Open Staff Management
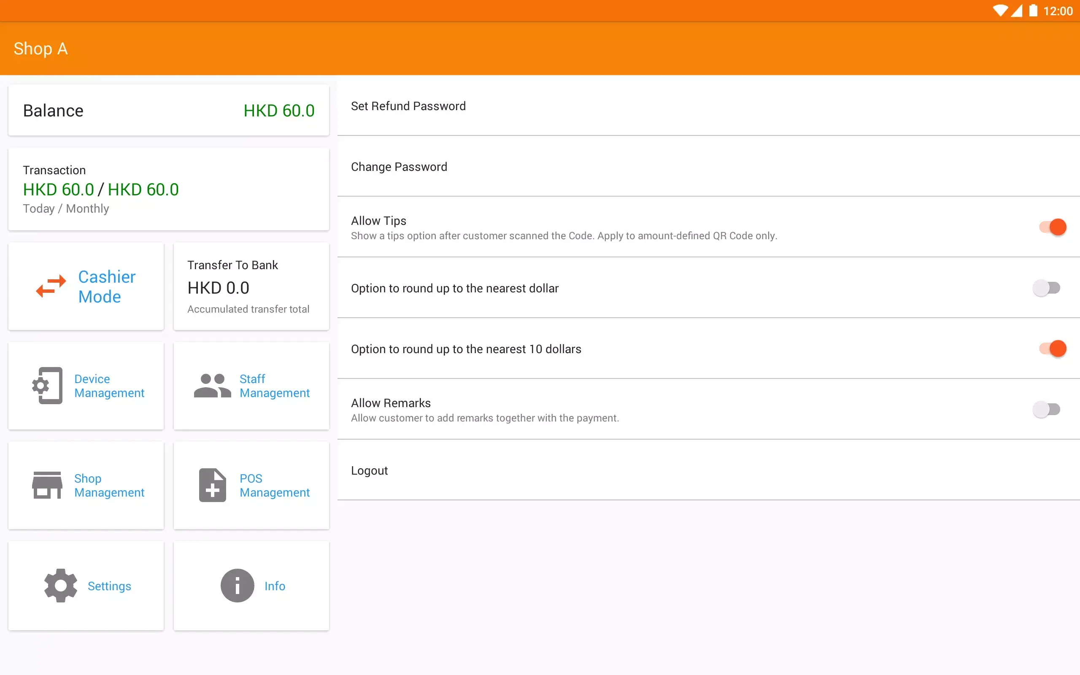Image resolution: width=1080 pixels, height=675 pixels. coord(251,385)
